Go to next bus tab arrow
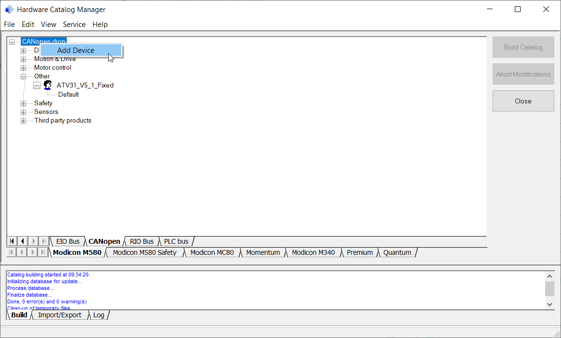Screen dimensions: 561x338 coord(33,241)
